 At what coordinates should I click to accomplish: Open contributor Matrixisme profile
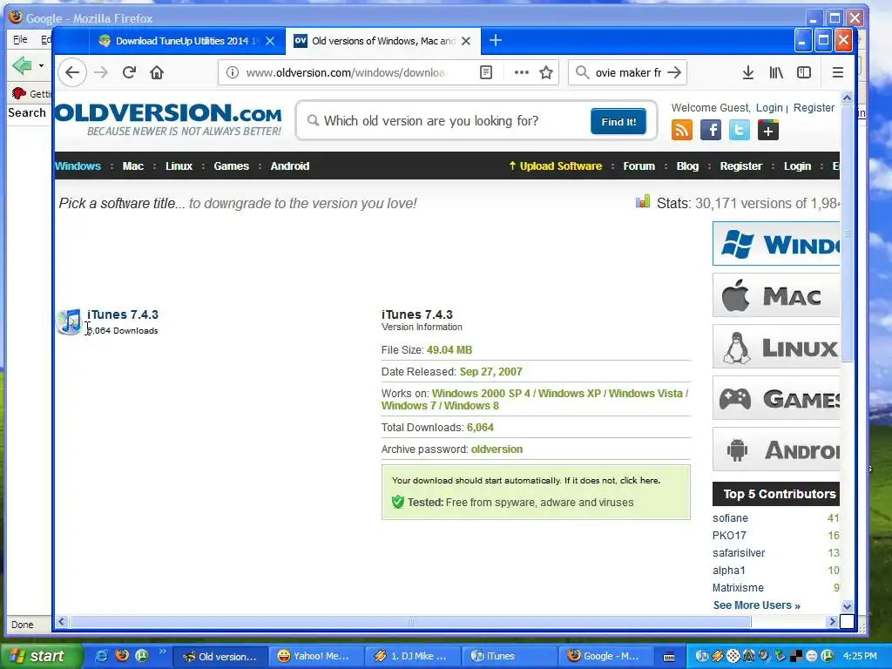[x=738, y=588]
